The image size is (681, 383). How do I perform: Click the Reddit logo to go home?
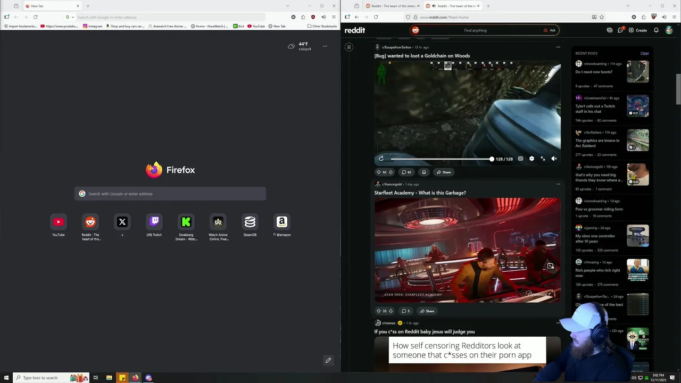tap(355, 30)
